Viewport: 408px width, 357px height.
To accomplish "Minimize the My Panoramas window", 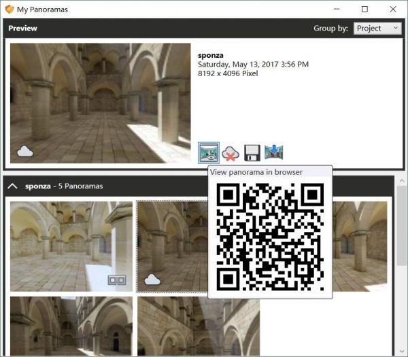I will coord(337,10).
